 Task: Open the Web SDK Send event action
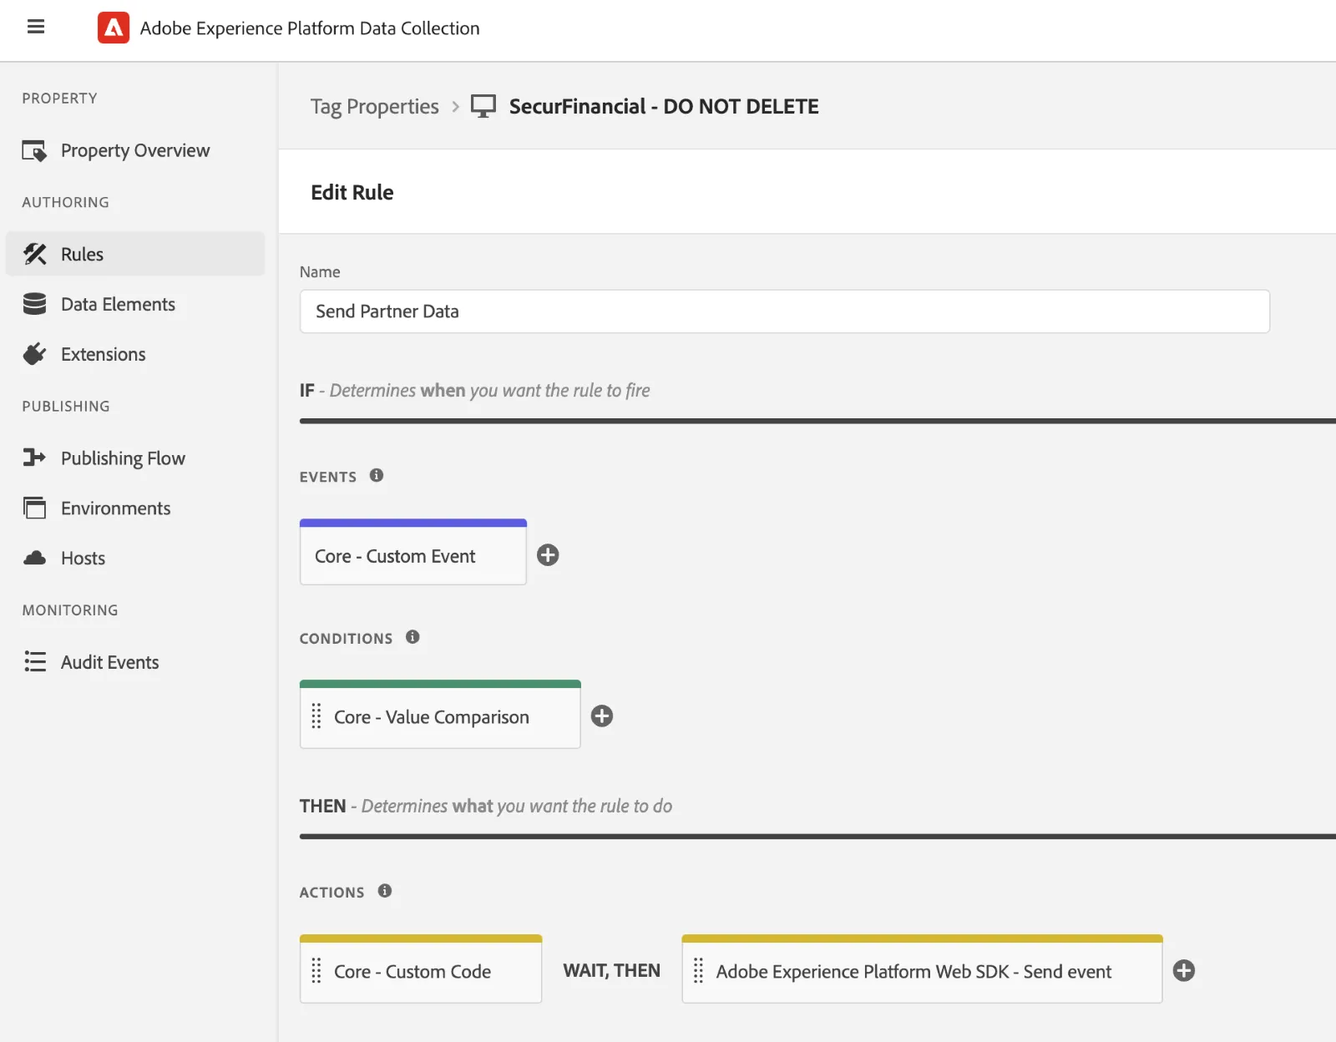pos(923,969)
